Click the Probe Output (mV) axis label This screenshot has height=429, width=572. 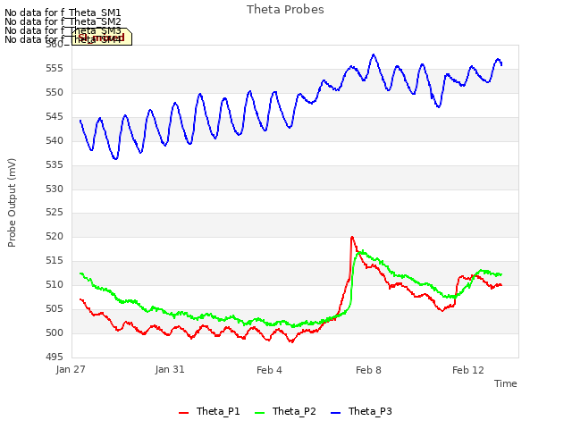pyautogui.click(x=12, y=203)
